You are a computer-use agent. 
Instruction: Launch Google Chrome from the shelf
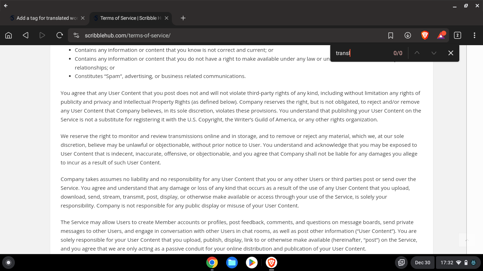212,263
